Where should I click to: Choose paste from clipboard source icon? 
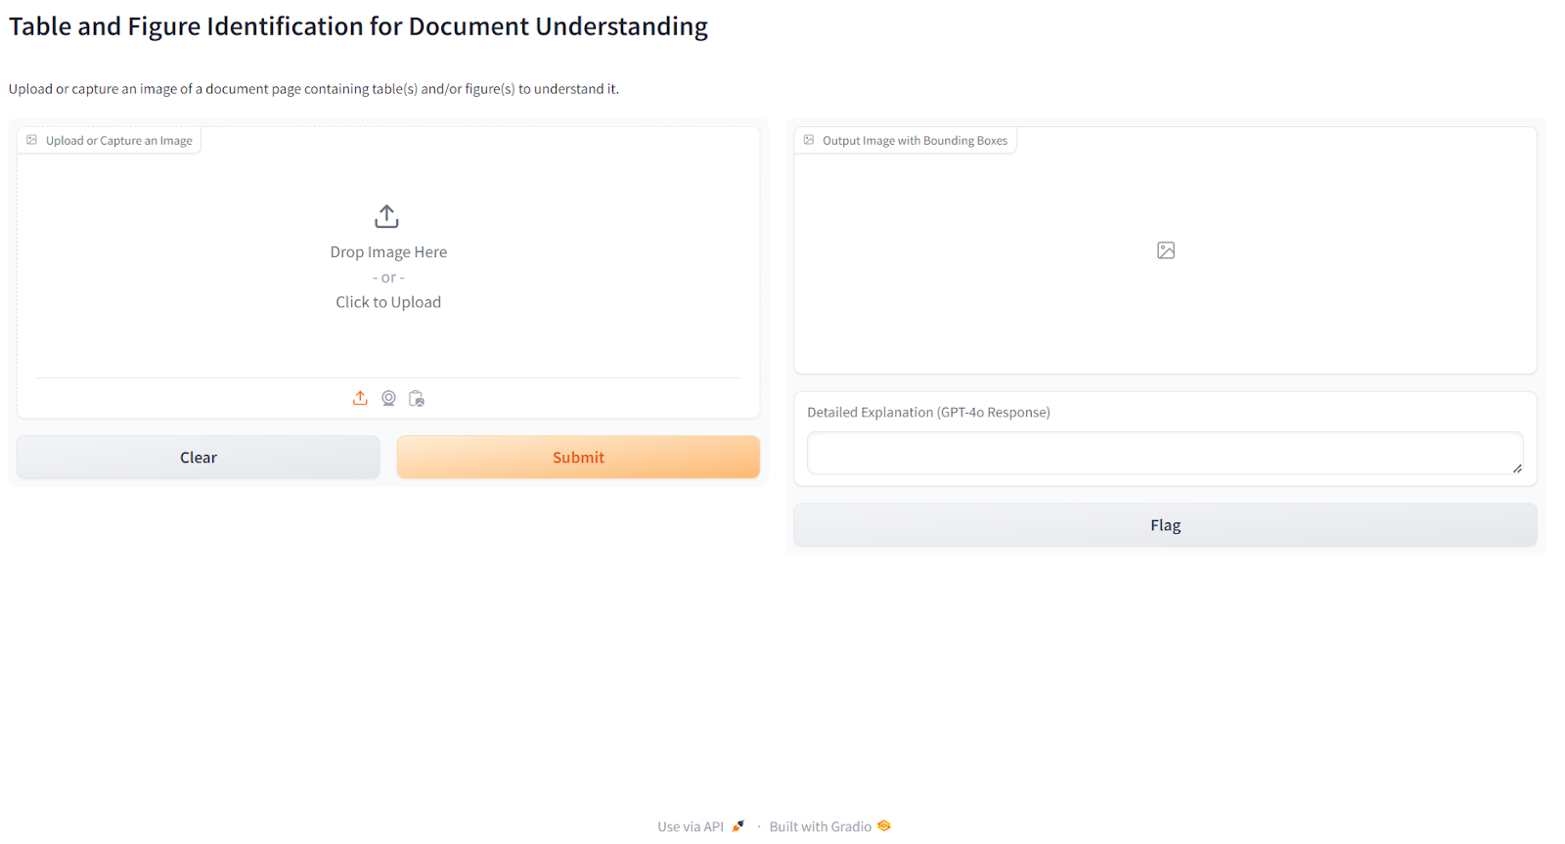[x=417, y=398]
